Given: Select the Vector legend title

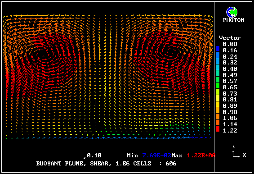Looking at the screenshot, I should click(x=230, y=38).
